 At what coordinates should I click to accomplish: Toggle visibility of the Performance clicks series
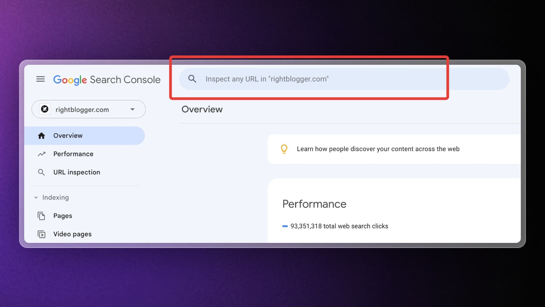[285, 226]
